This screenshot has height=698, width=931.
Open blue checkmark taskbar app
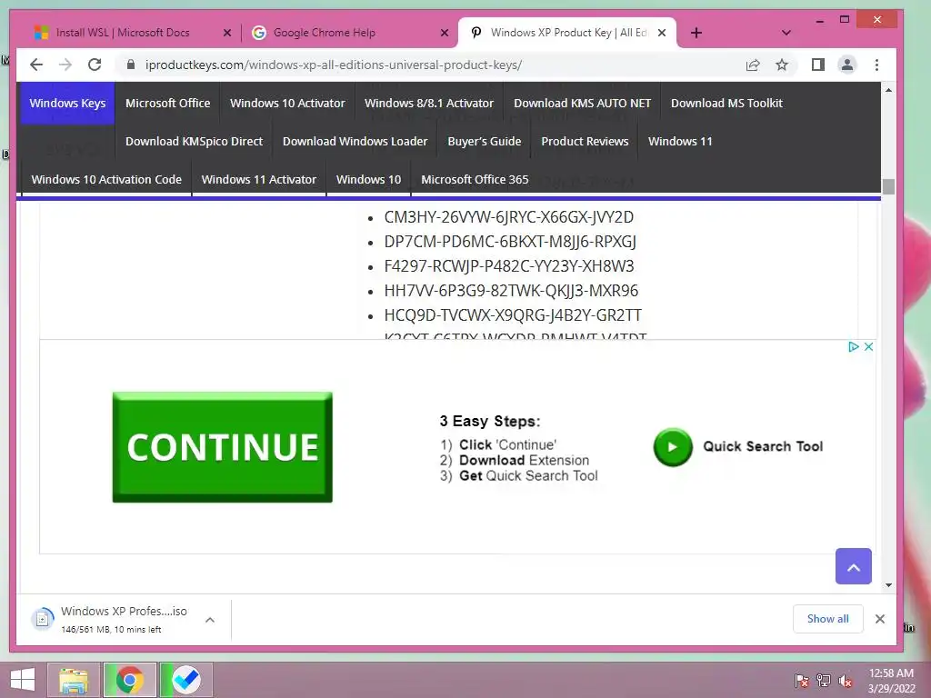[185, 680]
